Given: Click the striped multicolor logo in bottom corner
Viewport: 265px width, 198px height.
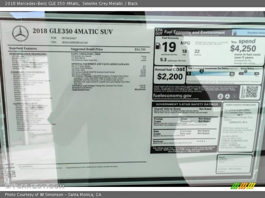Looking at the screenshot, I should (243, 185).
